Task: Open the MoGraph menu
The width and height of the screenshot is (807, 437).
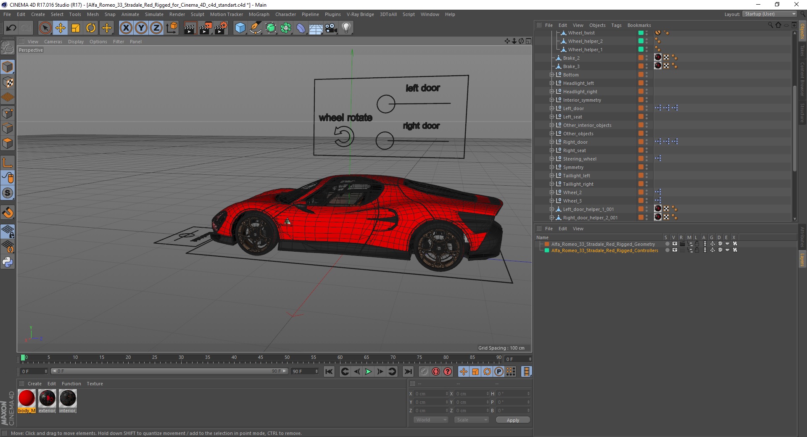Action: pos(259,14)
